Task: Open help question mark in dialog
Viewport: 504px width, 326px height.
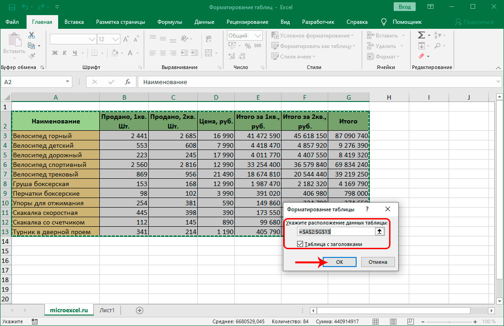Action: [367, 209]
